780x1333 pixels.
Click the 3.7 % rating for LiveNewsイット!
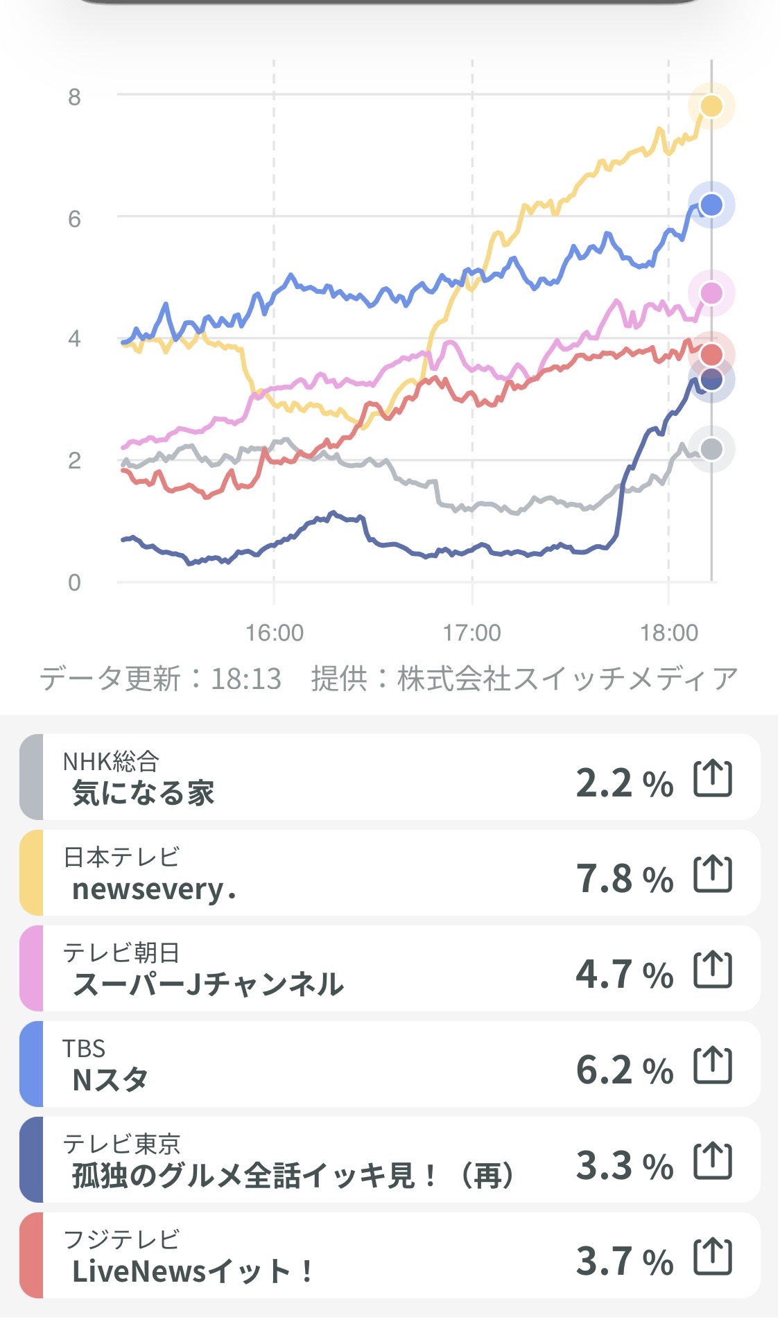point(624,1260)
